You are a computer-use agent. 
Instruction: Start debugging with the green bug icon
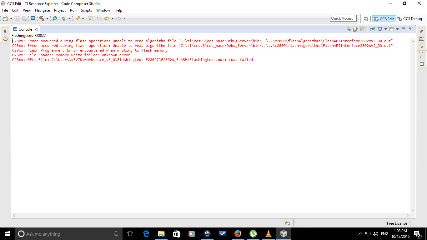coord(64,18)
